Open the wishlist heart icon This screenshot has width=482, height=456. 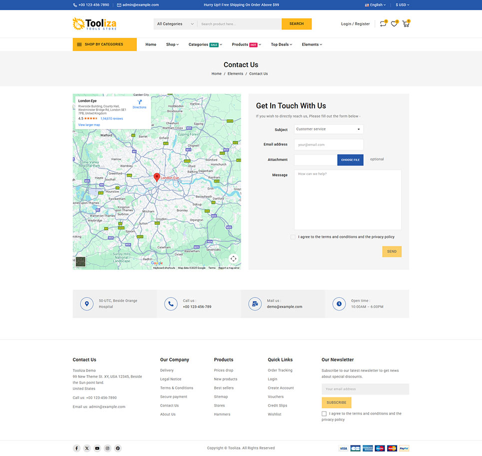click(394, 23)
